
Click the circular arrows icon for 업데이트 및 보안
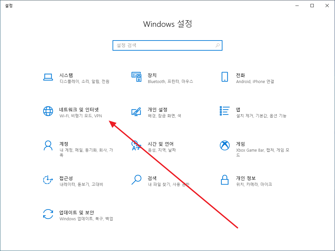coord(48,214)
